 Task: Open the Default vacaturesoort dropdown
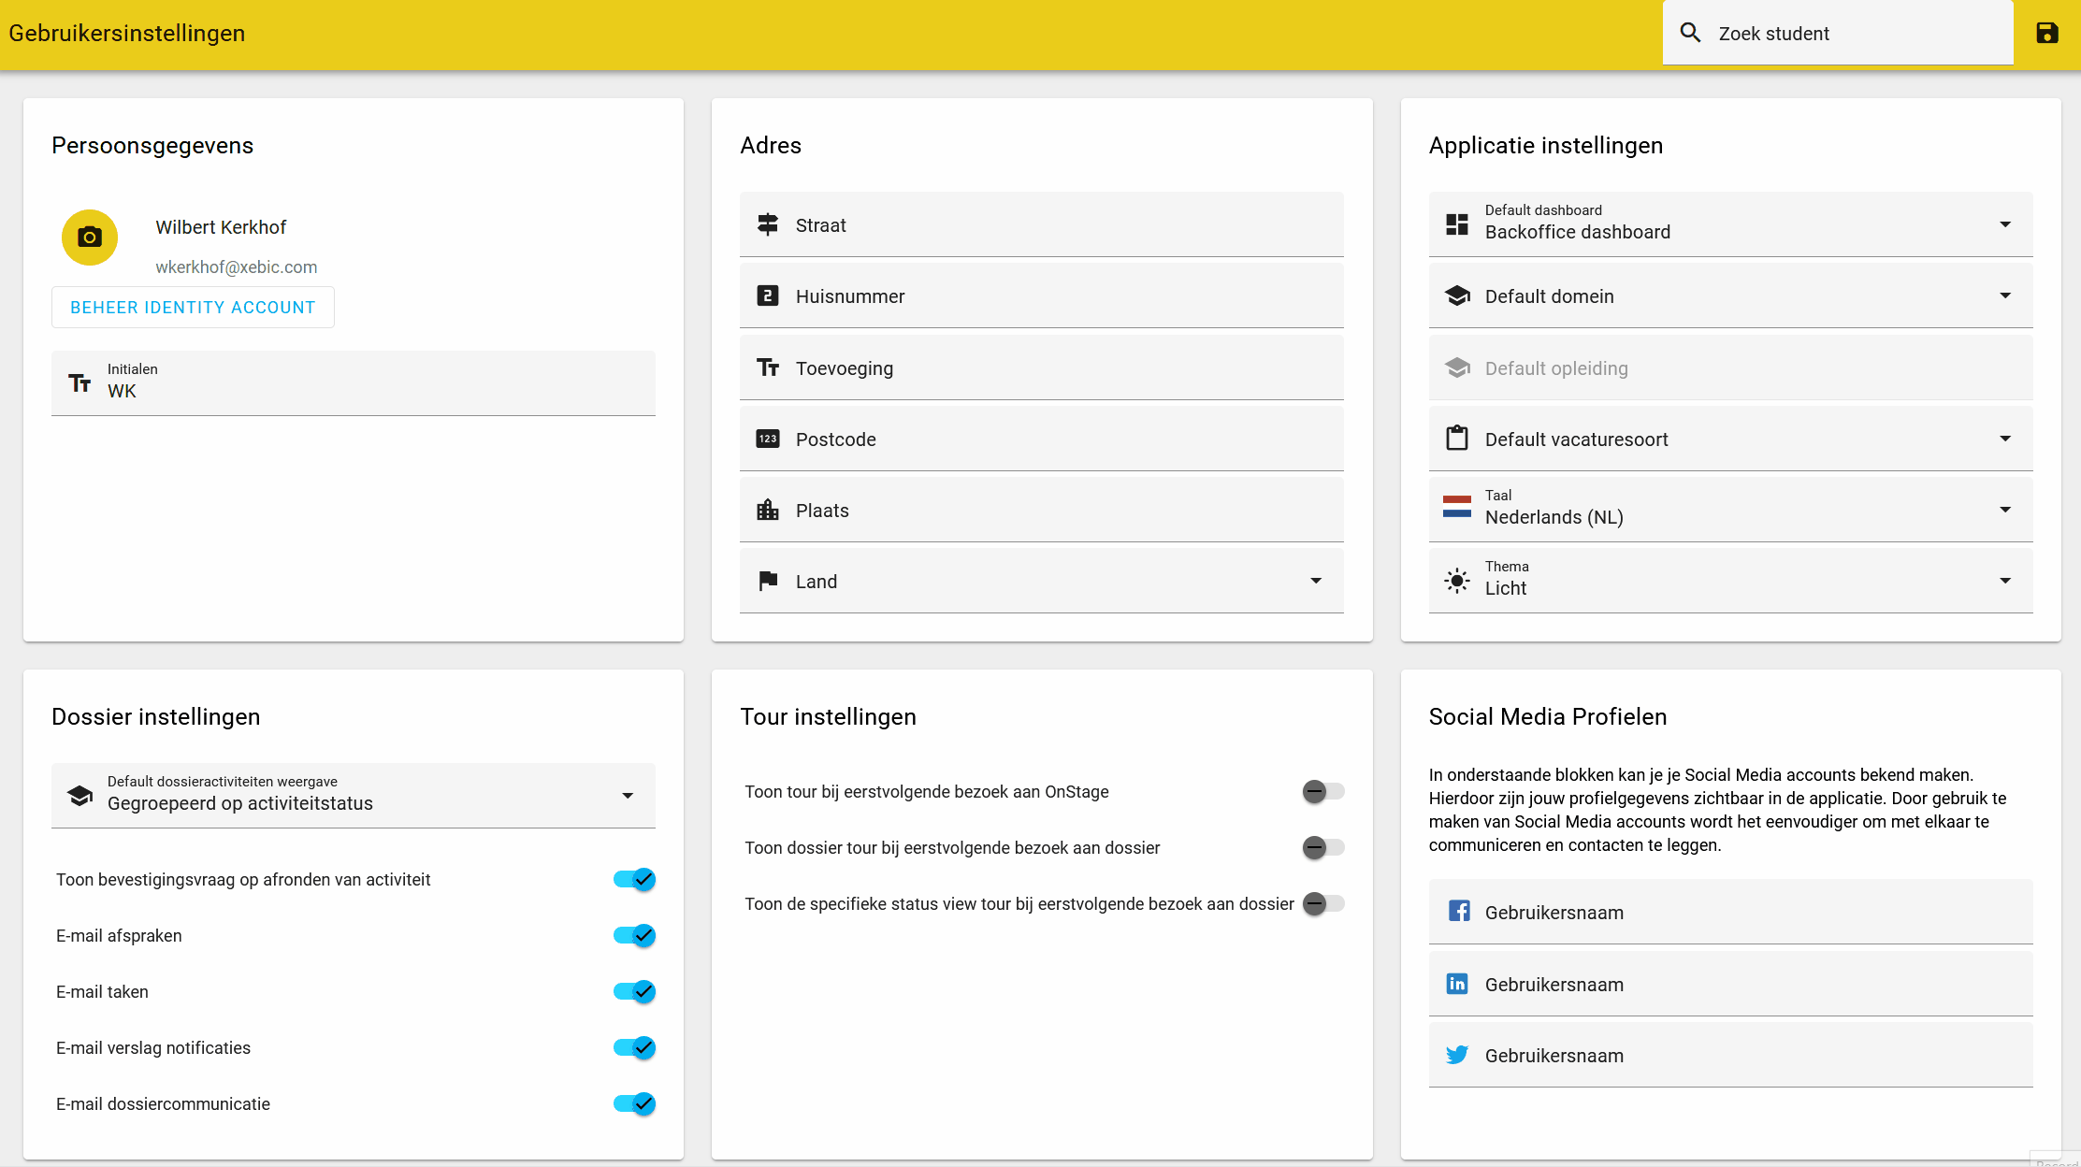pos(2005,438)
